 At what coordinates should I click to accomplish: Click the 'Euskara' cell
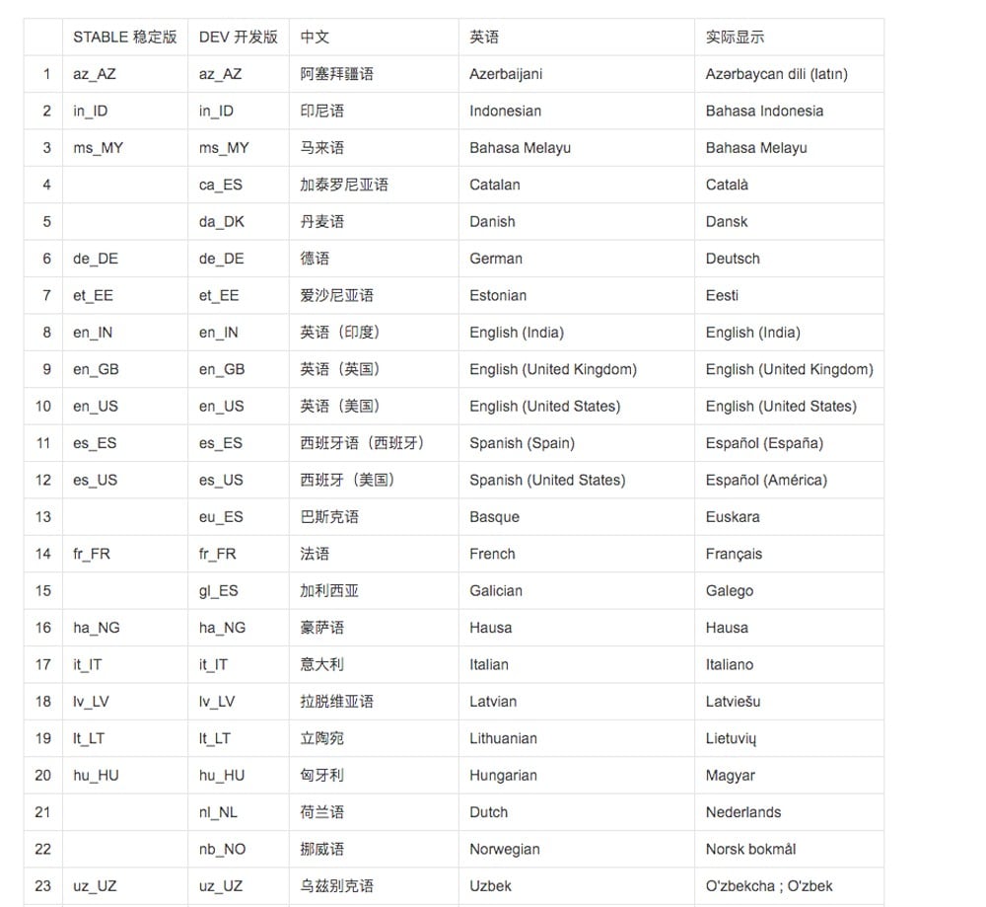click(x=789, y=517)
